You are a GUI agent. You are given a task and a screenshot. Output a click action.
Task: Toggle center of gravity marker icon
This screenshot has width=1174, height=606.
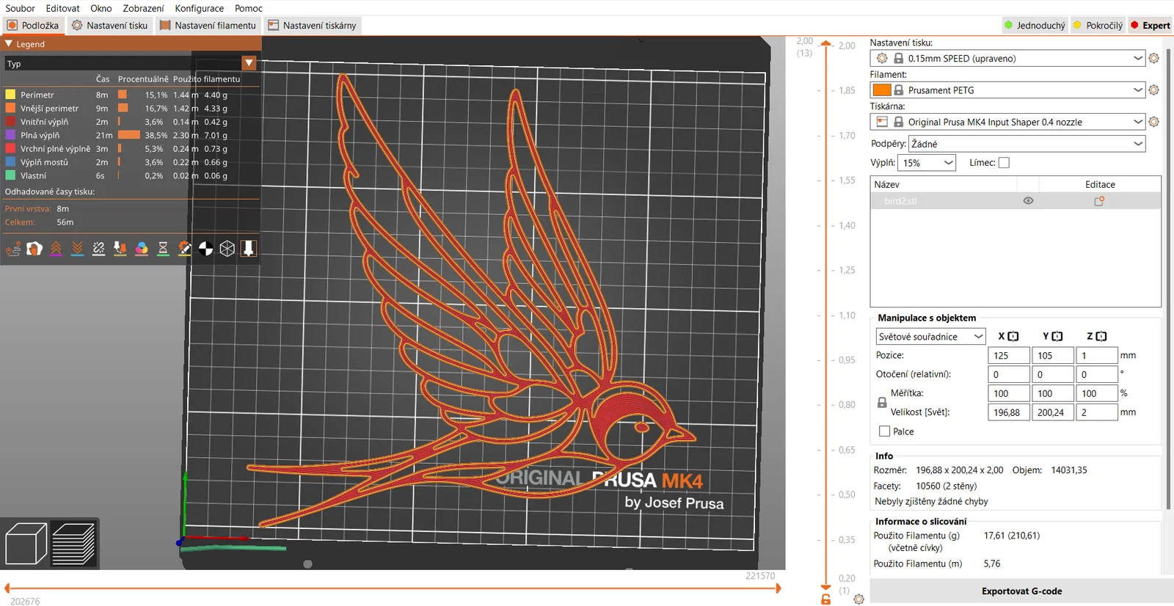(x=206, y=249)
